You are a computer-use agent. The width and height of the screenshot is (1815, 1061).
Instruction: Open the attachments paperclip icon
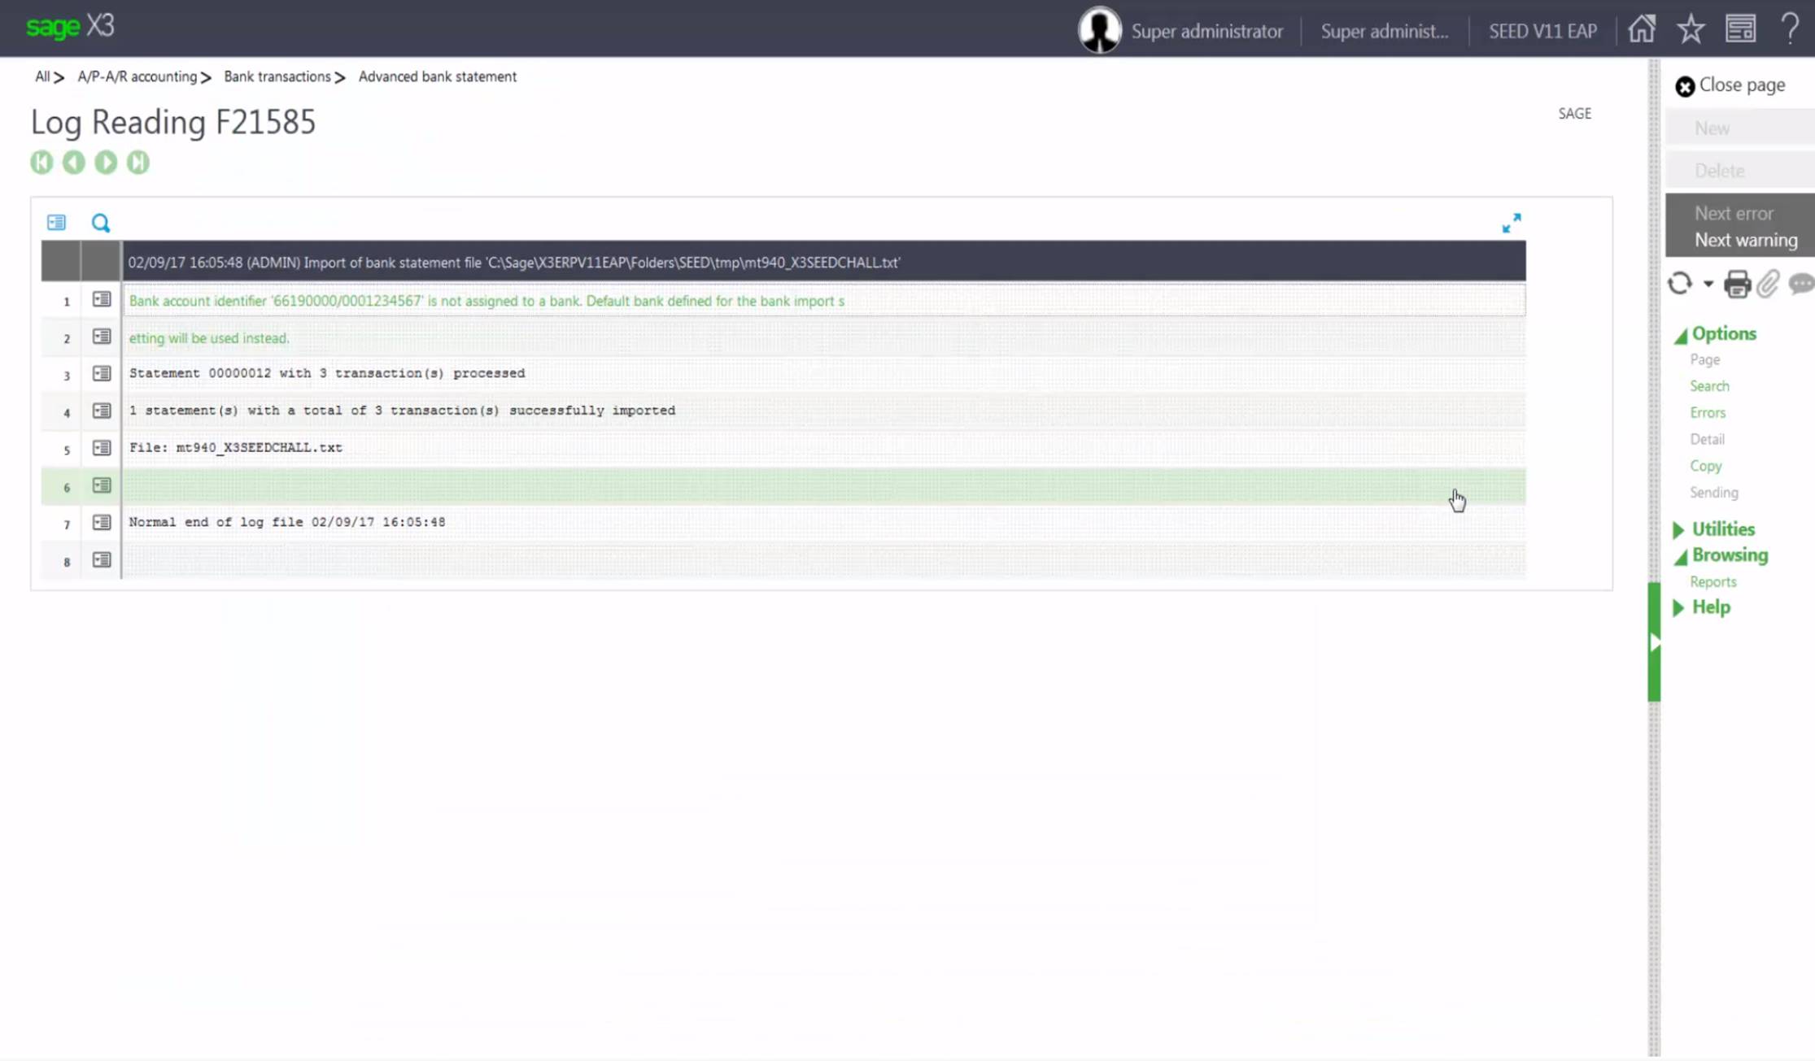tap(1766, 284)
